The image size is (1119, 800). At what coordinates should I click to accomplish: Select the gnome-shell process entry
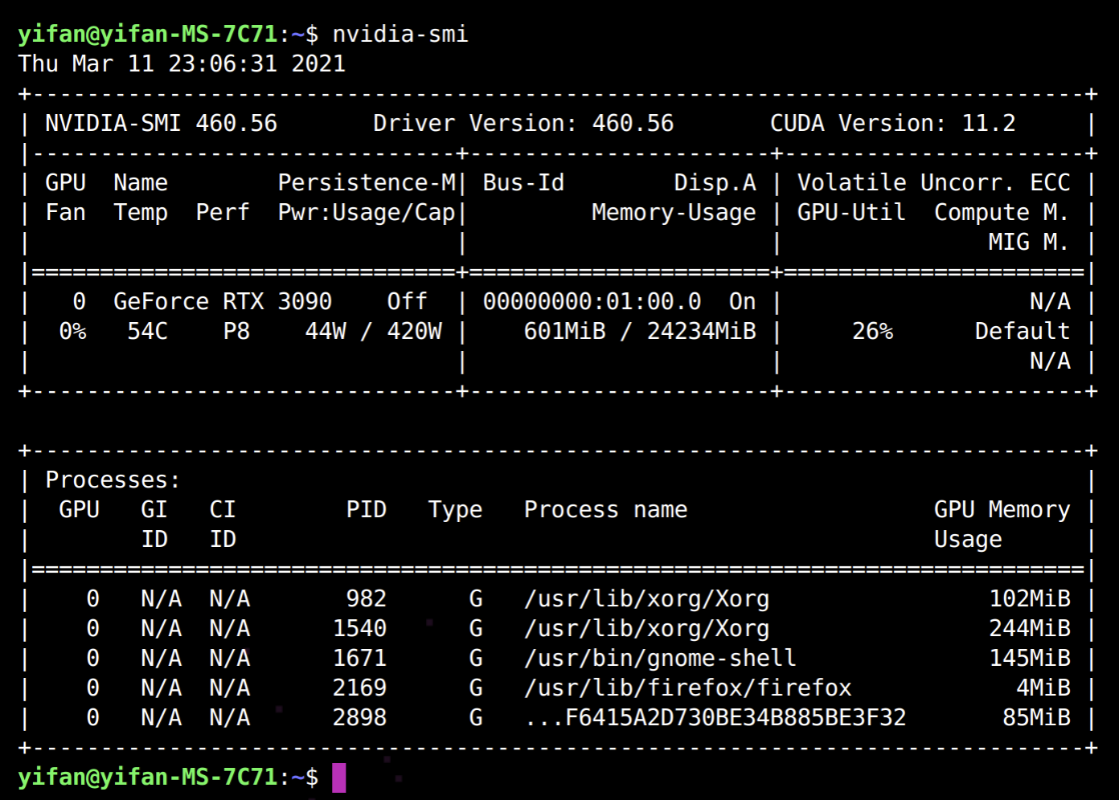point(660,658)
